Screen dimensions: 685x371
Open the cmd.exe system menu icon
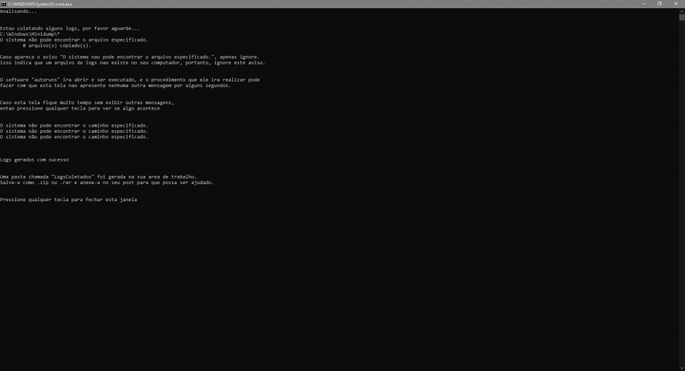click(3, 4)
